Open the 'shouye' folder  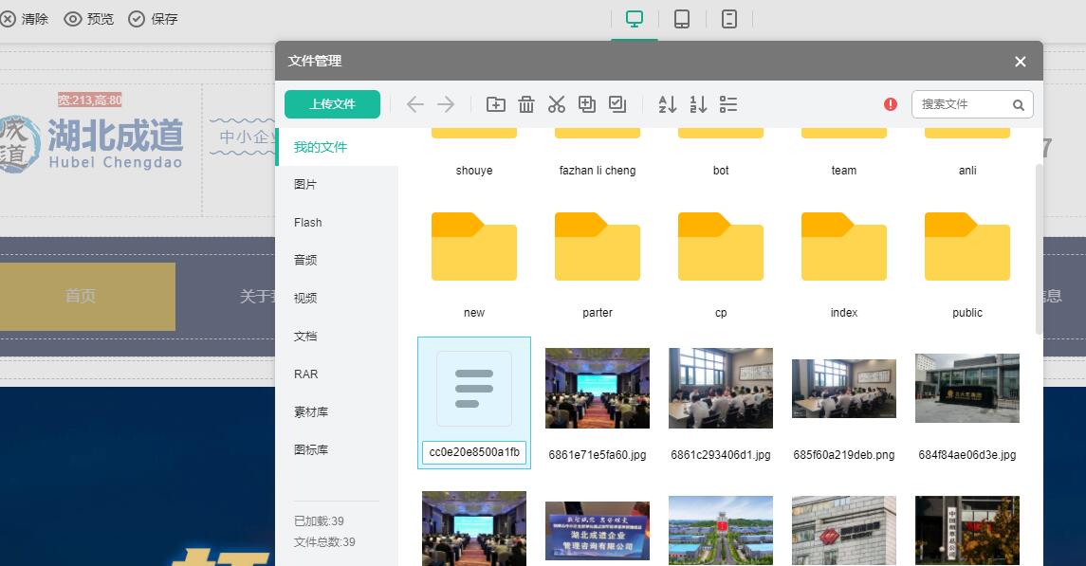click(474, 153)
